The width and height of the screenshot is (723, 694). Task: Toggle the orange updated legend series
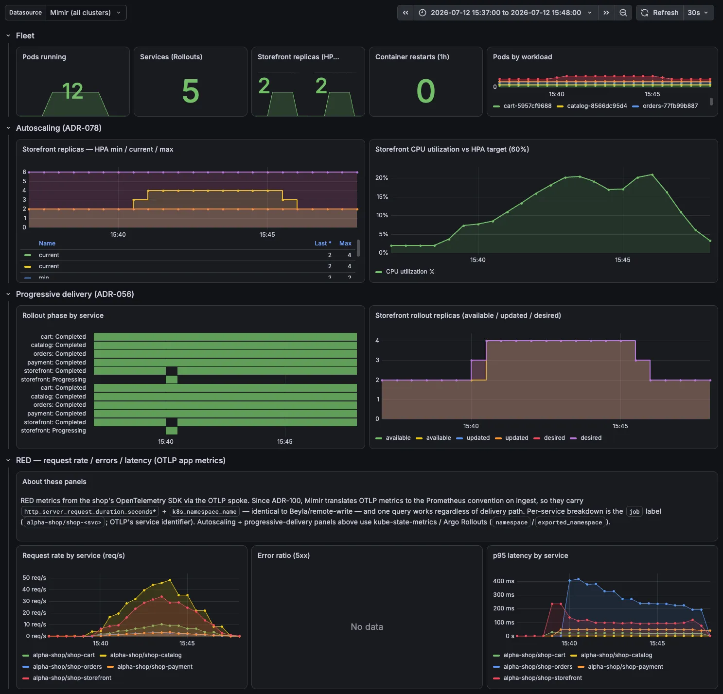click(517, 438)
